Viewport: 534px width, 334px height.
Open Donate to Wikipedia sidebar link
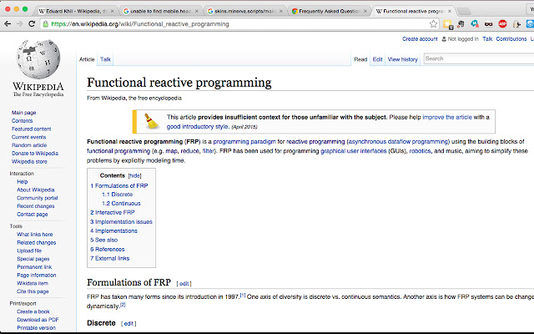tap(35, 154)
